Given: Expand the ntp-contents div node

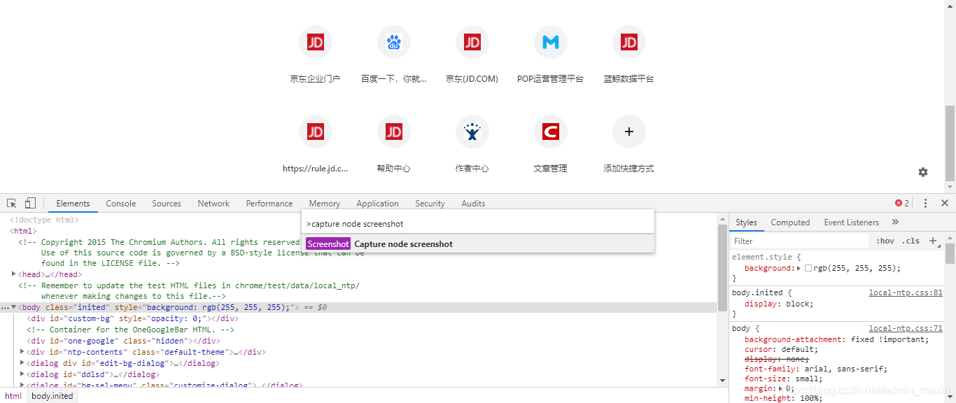Looking at the screenshot, I should 22,352.
